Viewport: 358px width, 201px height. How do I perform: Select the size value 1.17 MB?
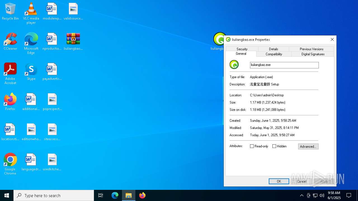point(268,102)
